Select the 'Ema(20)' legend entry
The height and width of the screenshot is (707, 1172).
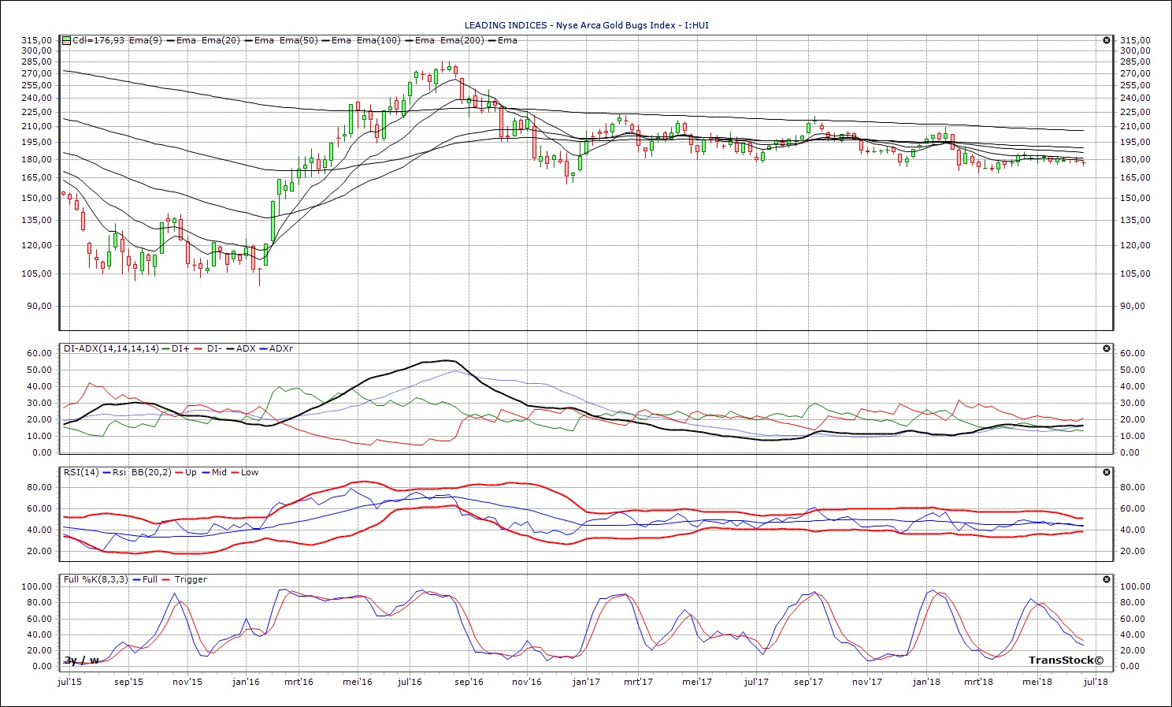tap(221, 40)
